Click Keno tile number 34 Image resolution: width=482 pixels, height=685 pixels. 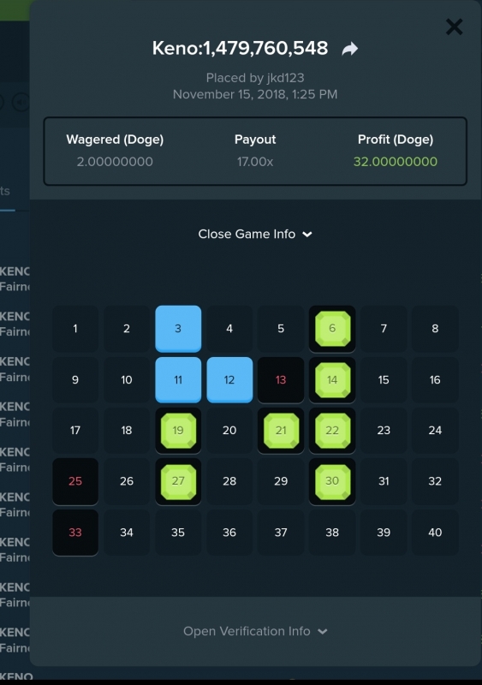(x=127, y=533)
